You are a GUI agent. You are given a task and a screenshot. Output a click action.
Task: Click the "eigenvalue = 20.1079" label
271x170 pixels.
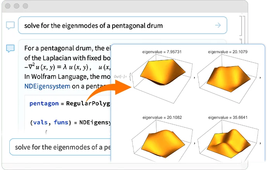(228, 52)
